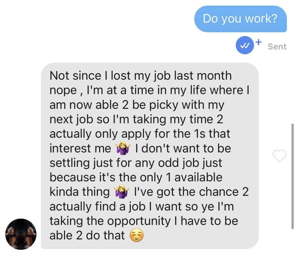The image size is (296, 263).
Task: Click the words "interest me" in the reply
Action: pyautogui.click(x=80, y=148)
